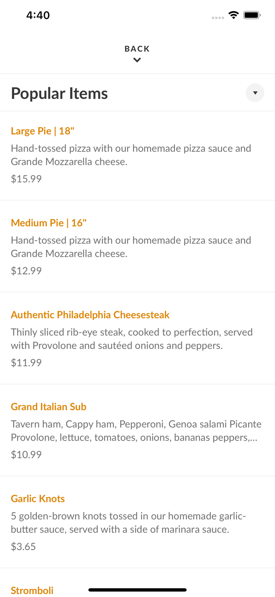View the Grand Italian Sub details
This screenshot has height=597, width=275.
(x=49, y=407)
